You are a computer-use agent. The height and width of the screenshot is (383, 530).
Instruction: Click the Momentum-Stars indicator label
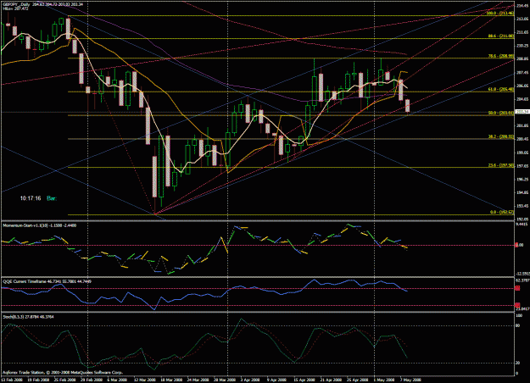[x=40, y=225]
